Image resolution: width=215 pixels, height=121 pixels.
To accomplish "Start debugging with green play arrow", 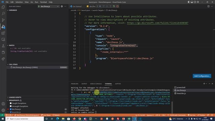I will point(39,6).
